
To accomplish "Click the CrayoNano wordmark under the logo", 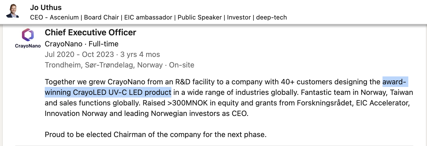I will [28, 46].
